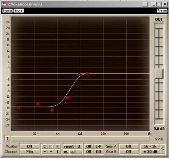169x158 pixels.
Task: Click the S button next to range settings
Action: 163,149
